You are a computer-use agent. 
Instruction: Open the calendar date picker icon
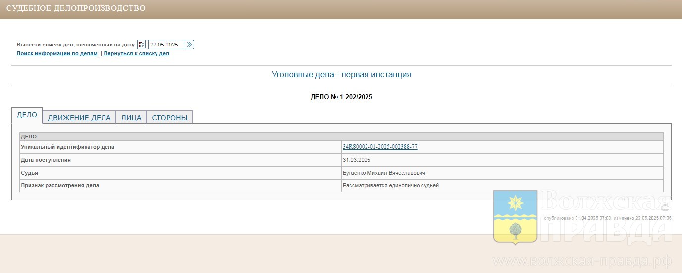141,45
